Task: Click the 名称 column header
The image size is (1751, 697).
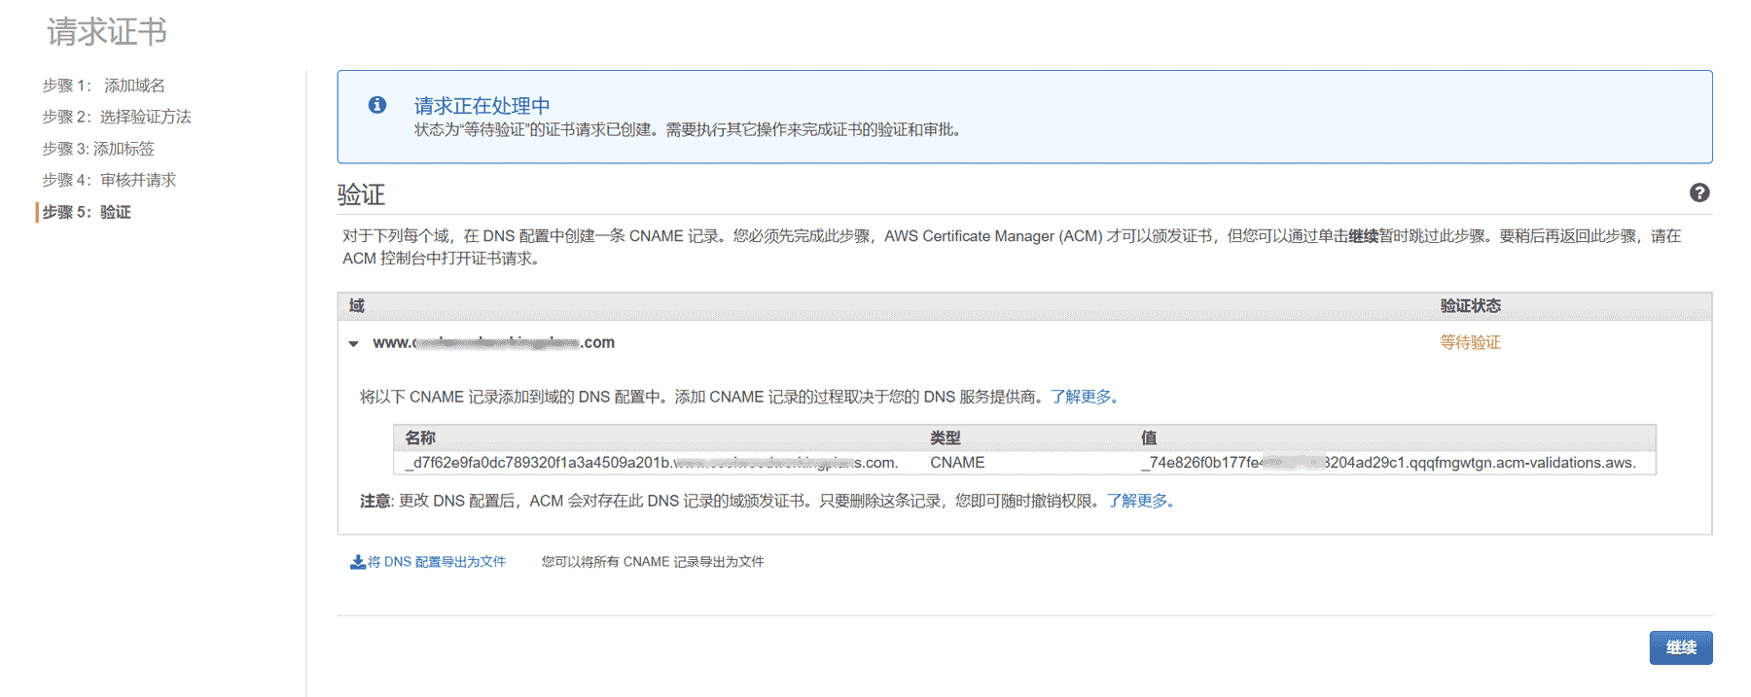Action: [x=420, y=437]
